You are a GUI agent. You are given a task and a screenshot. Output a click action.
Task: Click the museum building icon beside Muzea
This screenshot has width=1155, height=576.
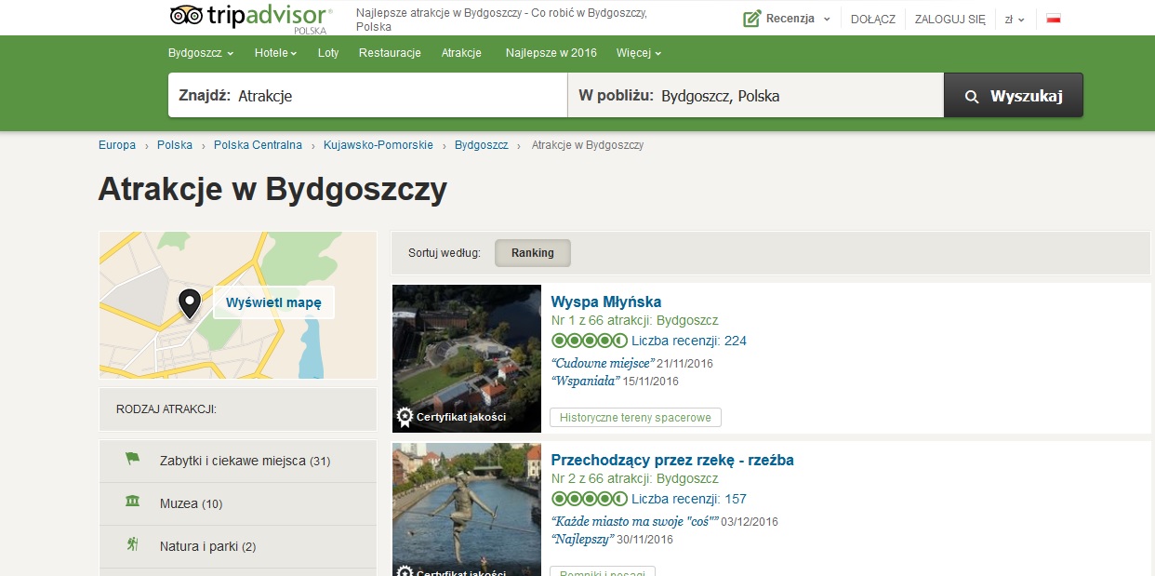click(132, 502)
